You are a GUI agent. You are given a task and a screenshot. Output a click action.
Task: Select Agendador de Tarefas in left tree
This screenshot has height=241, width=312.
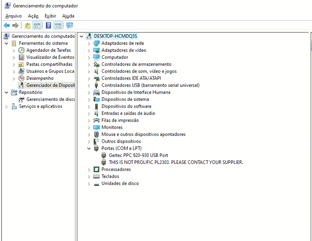[48, 50]
